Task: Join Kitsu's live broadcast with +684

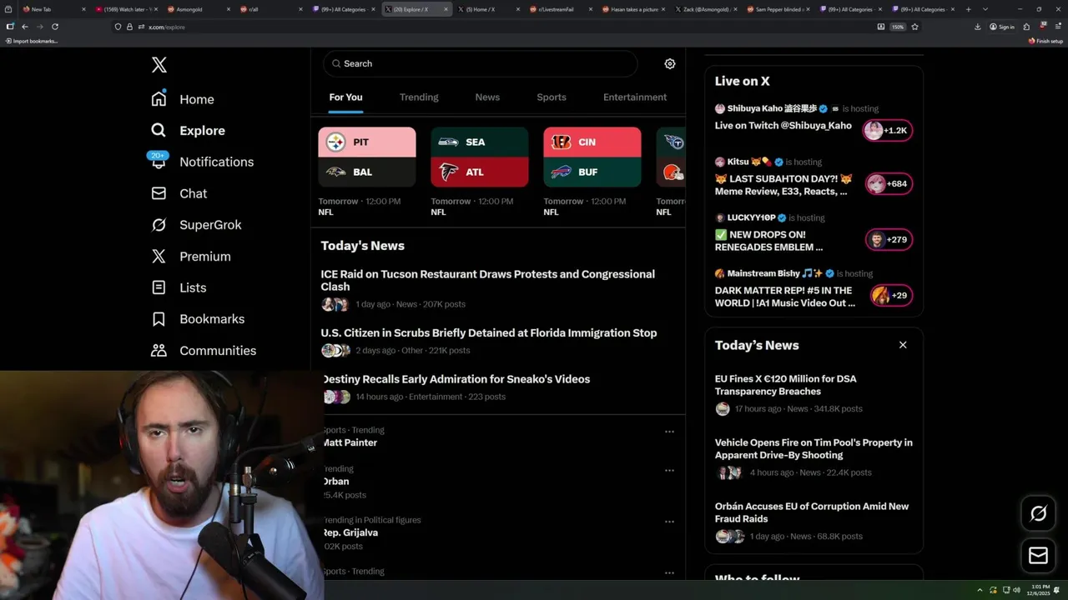Action: (888, 184)
